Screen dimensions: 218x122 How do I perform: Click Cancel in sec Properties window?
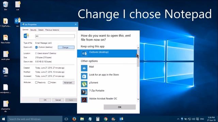(x=58, y=100)
